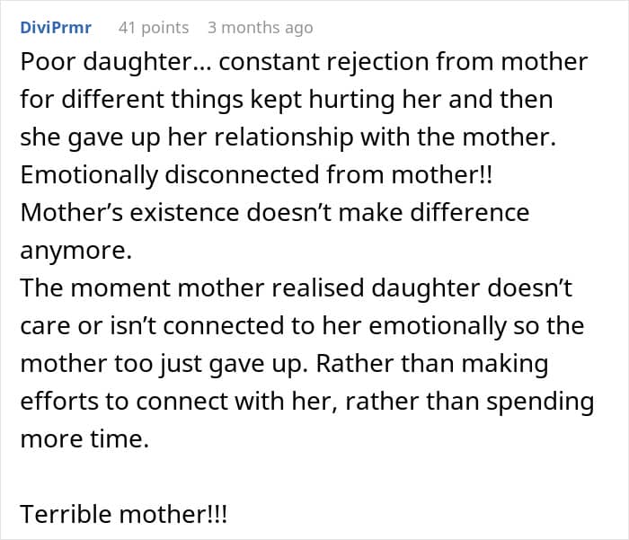
Task: Click the "3 months ago" timestamp
Action: coord(260,28)
